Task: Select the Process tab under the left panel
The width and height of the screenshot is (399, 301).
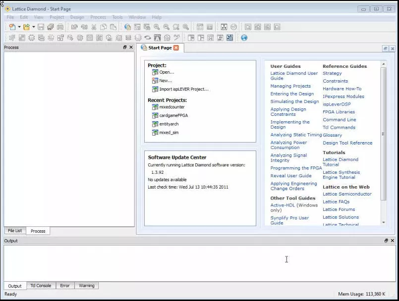Action: coord(38,231)
